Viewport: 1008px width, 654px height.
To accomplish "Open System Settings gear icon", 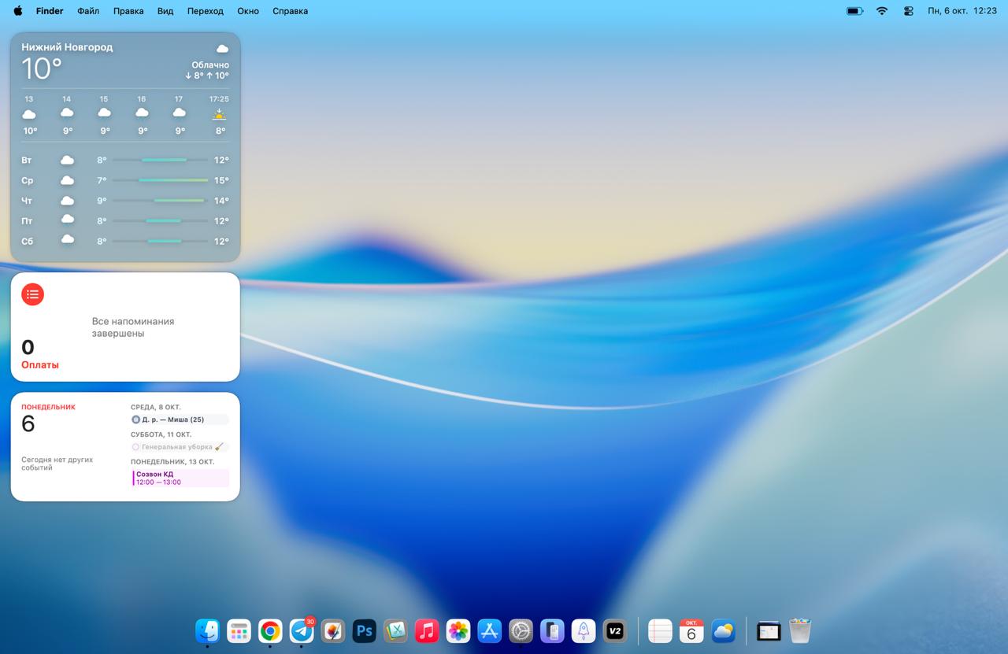I will (521, 631).
